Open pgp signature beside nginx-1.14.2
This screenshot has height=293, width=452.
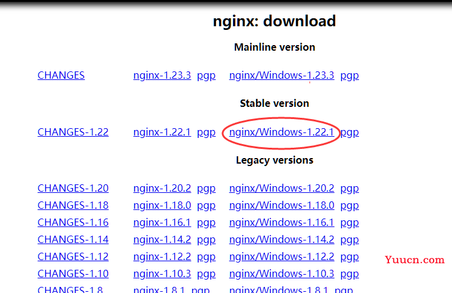206,240
